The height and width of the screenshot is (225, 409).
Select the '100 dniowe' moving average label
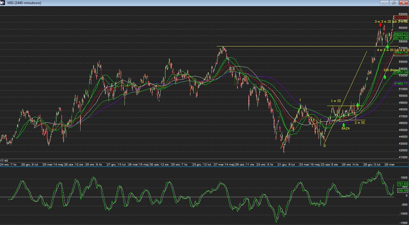coord(391,70)
